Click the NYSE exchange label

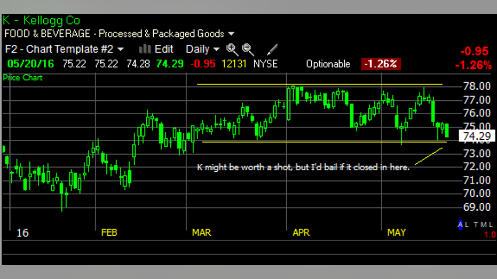(x=266, y=64)
